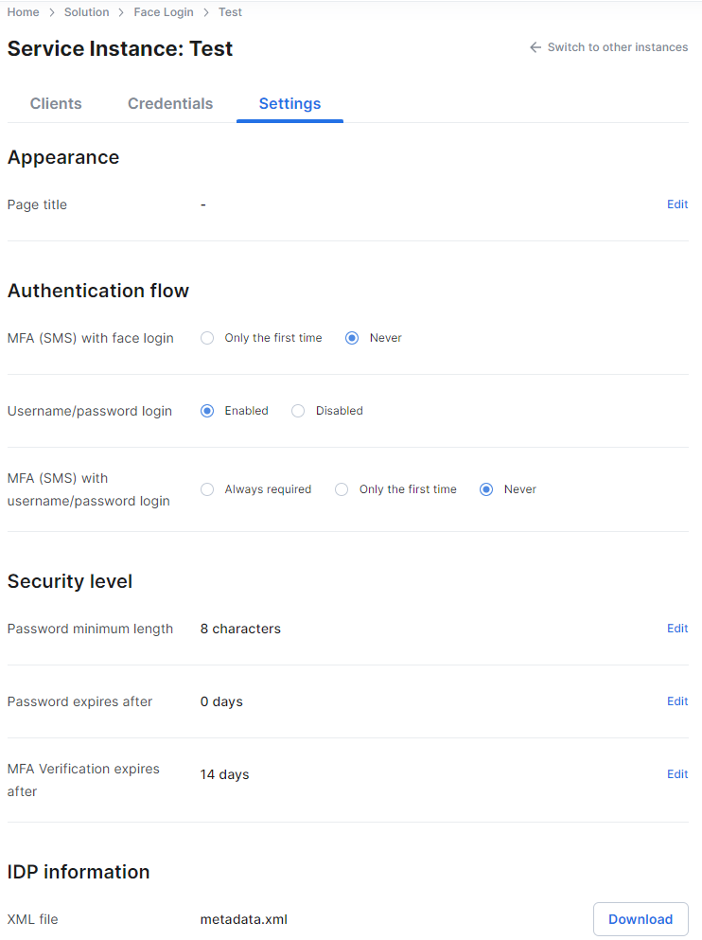Screen dimensions: 702x940
Task: Click Switch to other instances
Action: tap(615, 46)
